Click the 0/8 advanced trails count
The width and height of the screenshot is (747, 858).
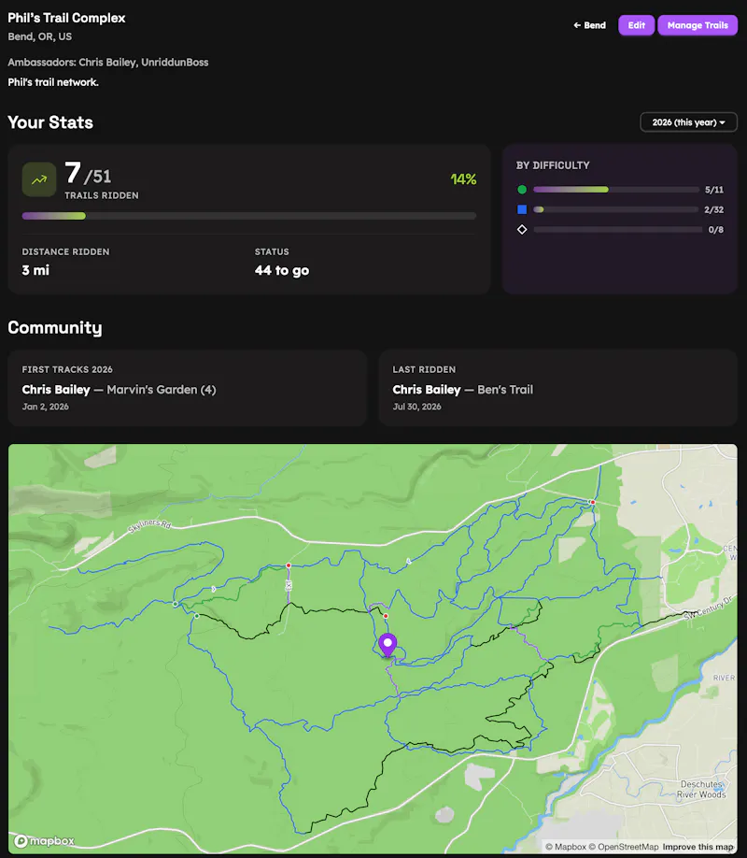[715, 230]
